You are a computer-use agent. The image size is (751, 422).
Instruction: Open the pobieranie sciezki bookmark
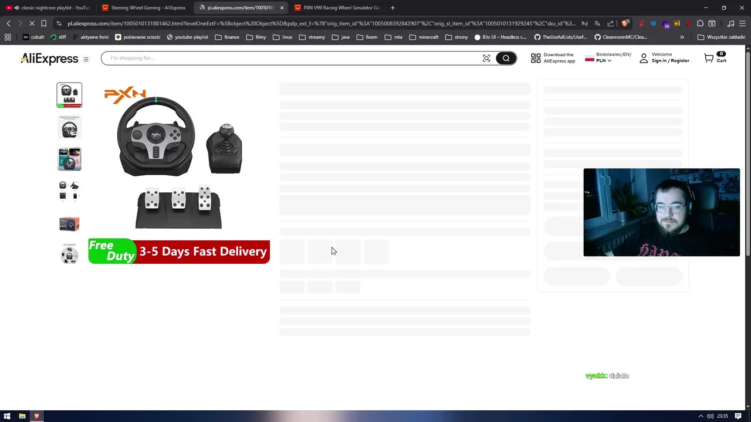pyautogui.click(x=138, y=37)
